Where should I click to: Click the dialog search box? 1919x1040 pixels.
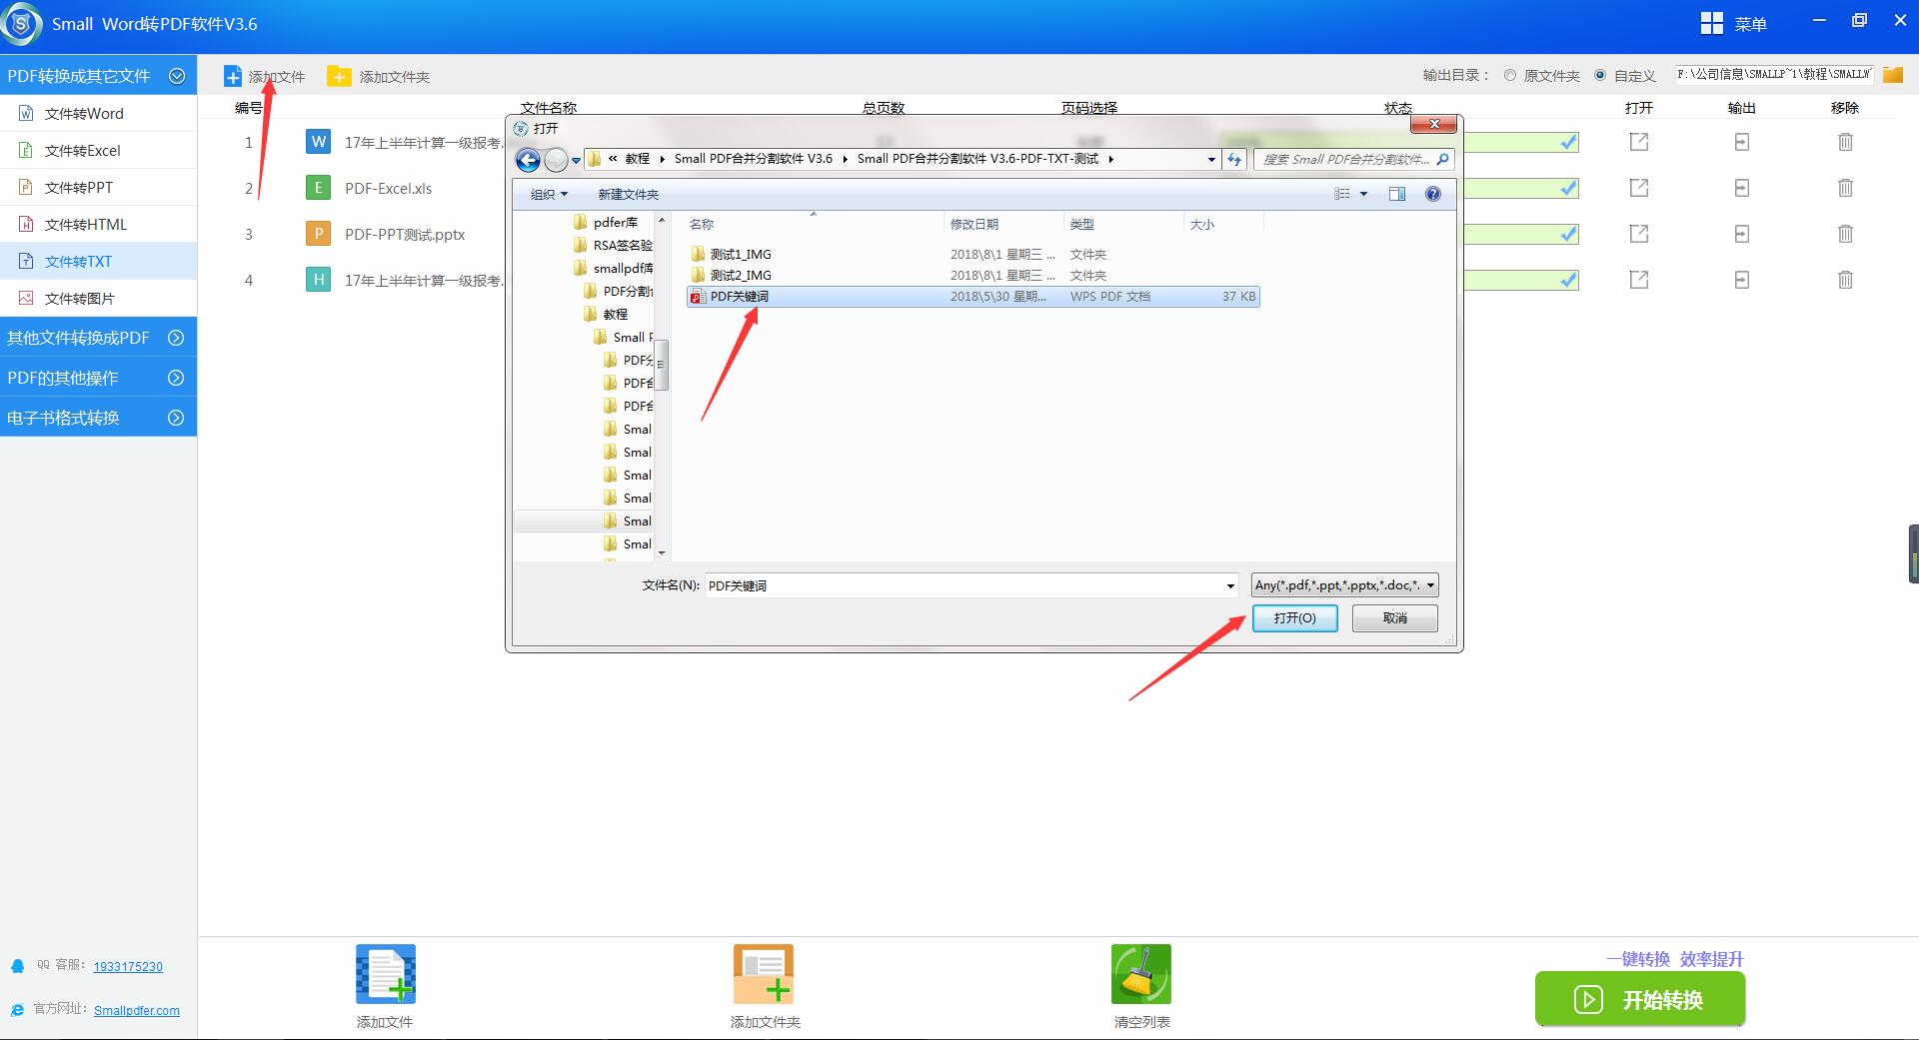[1353, 159]
